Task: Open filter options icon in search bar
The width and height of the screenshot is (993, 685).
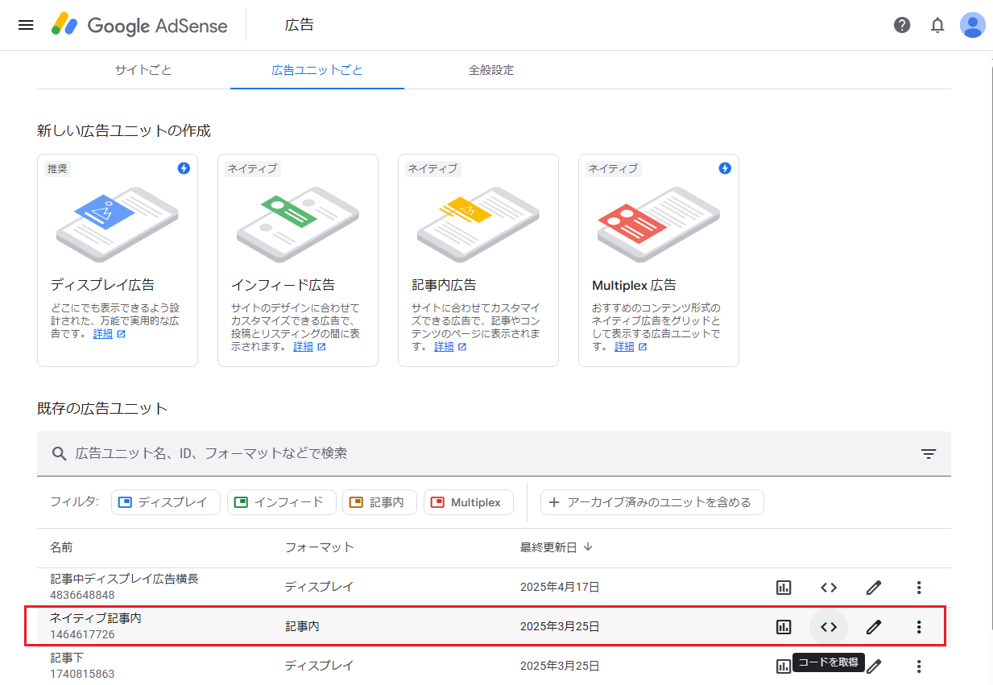Action: pyautogui.click(x=929, y=454)
